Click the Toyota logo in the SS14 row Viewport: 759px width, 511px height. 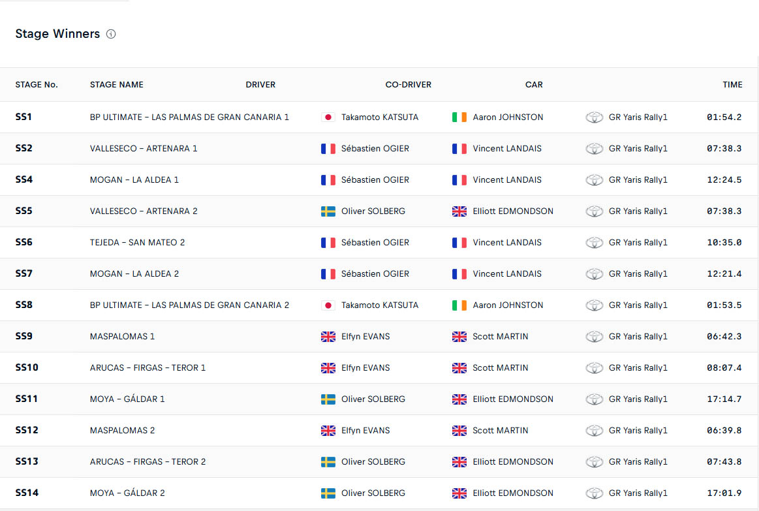pos(594,493)
